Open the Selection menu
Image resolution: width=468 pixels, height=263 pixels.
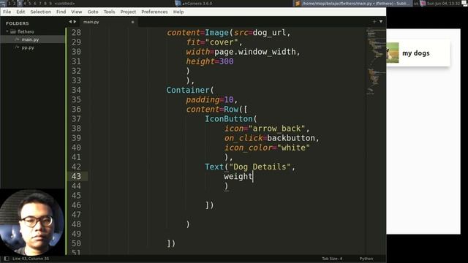point(41,12)
